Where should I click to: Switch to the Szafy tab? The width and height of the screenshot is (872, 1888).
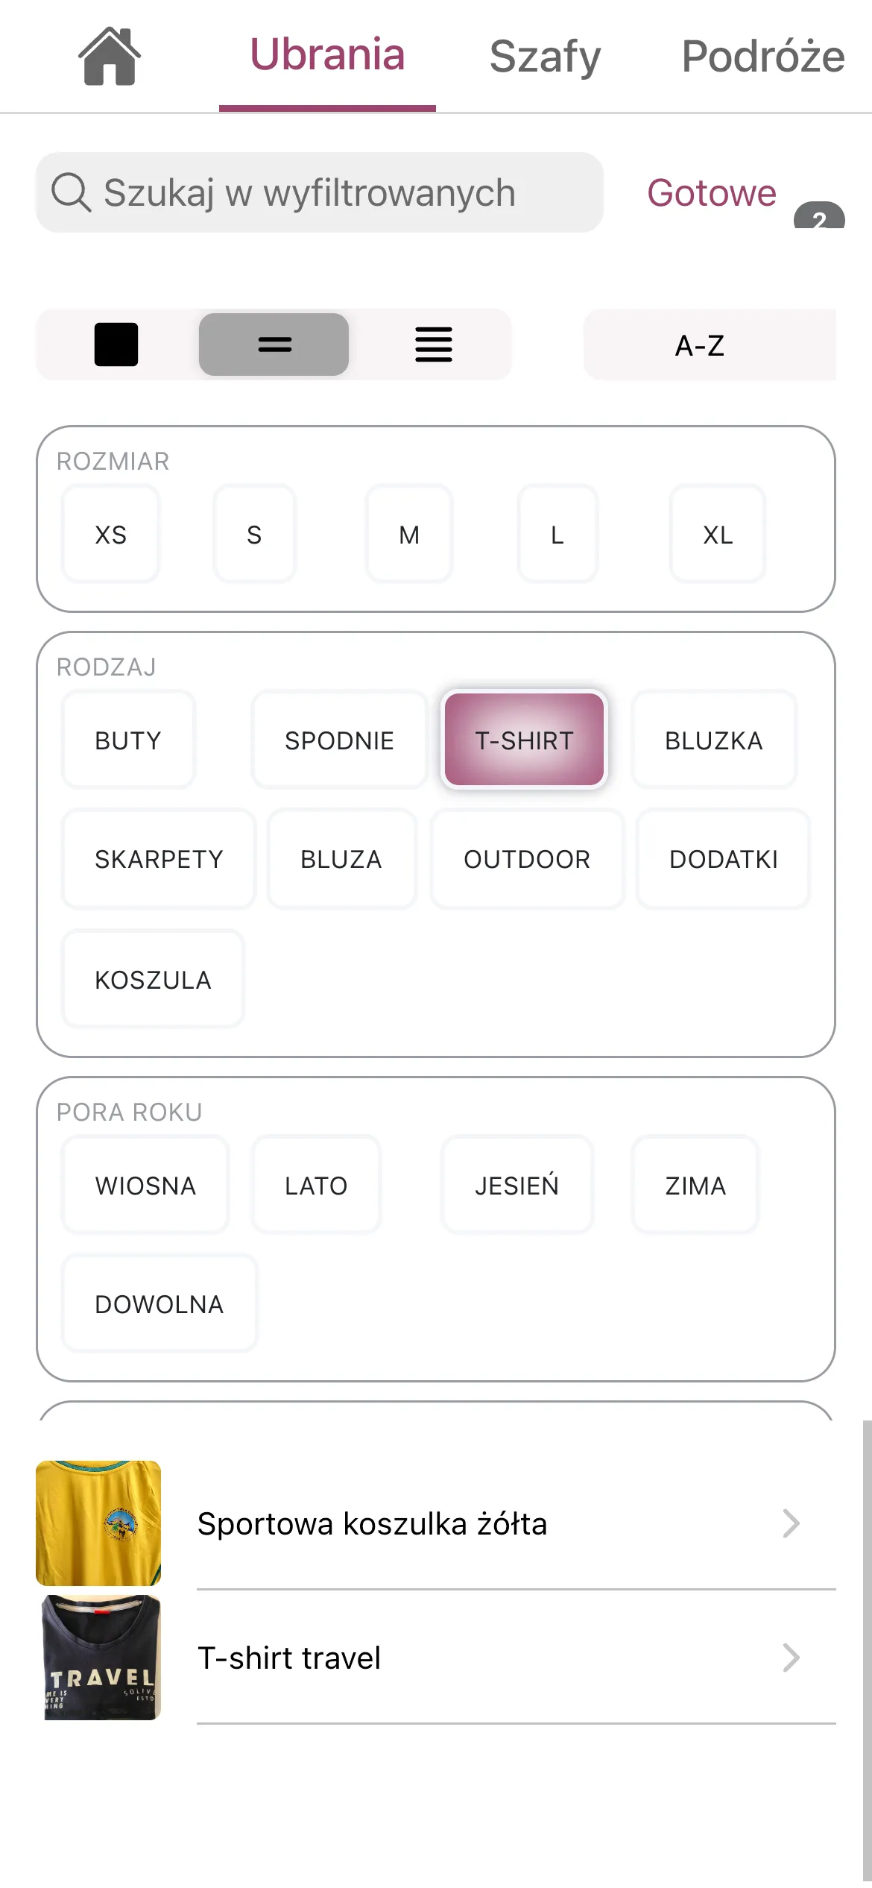[x=545, y=56]
